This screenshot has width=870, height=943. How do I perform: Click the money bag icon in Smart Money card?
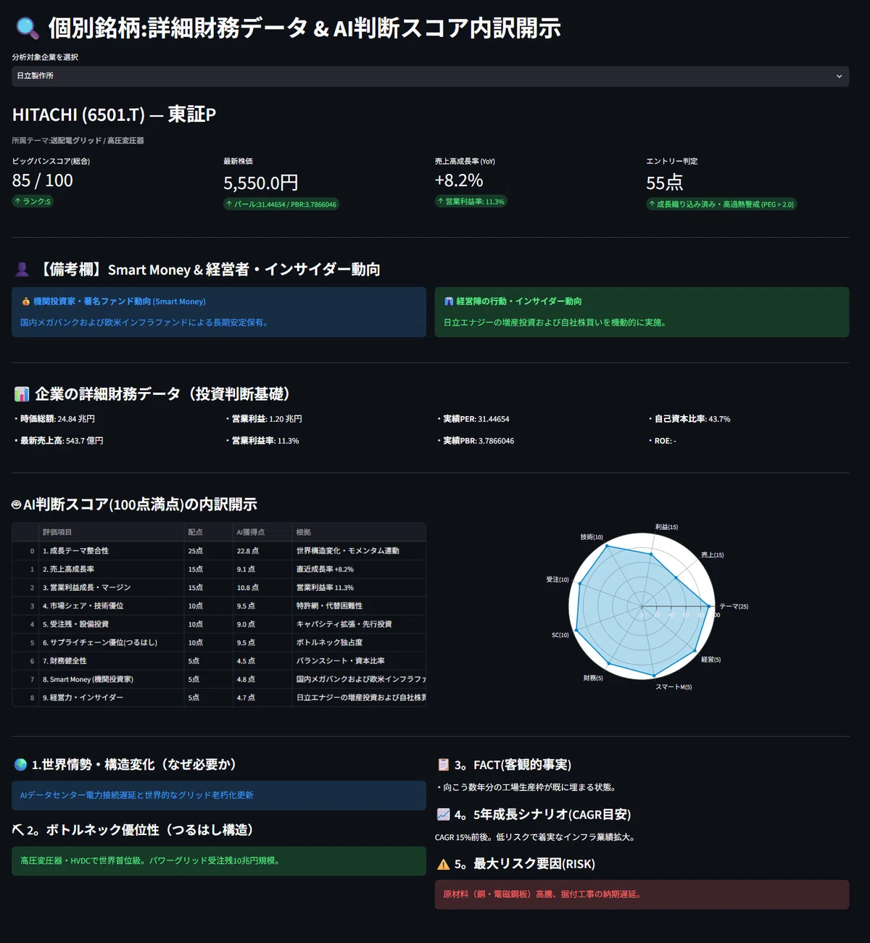26,302
